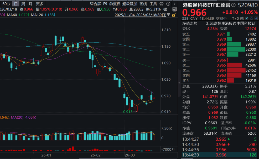Toggle the date range padlock
Screen dimensions: 259x159
pyautogui.click(x=174, y=15)
